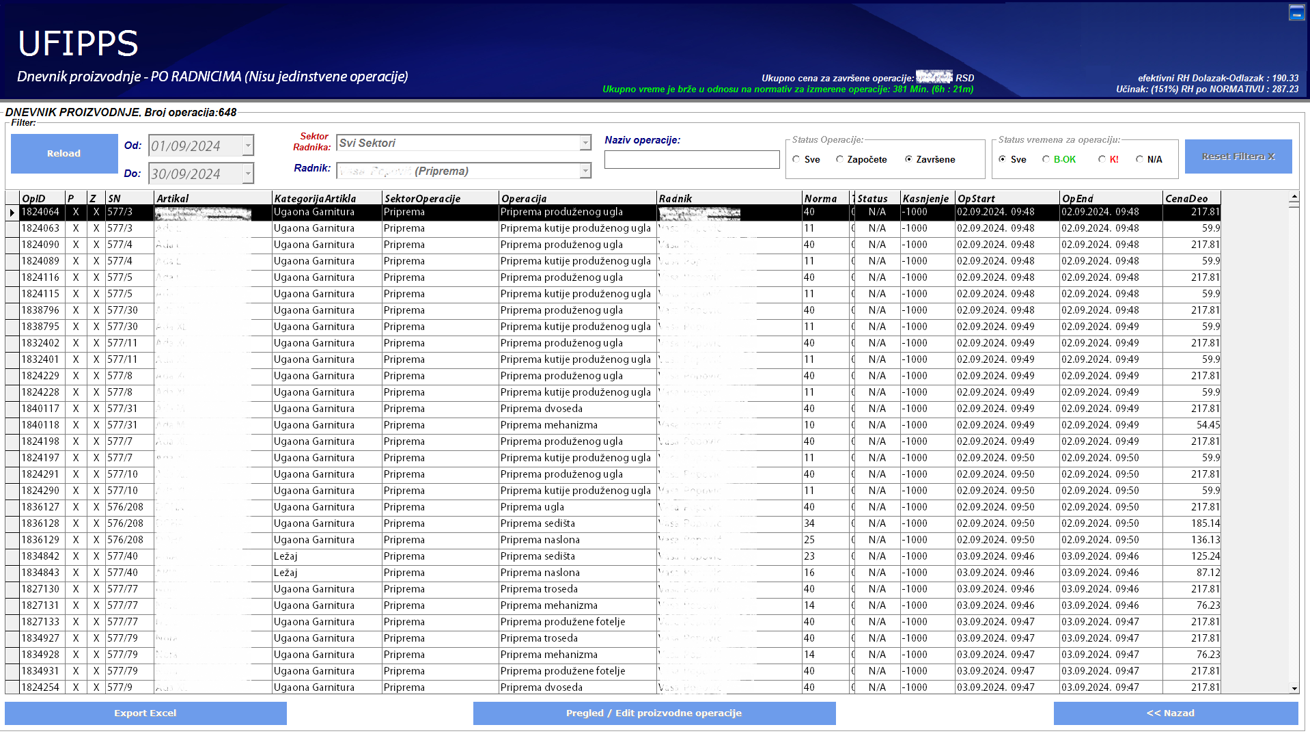Select N/A time status radio
The width and height of the screenshot is (1310, 738).
(x=1140, y=159)
